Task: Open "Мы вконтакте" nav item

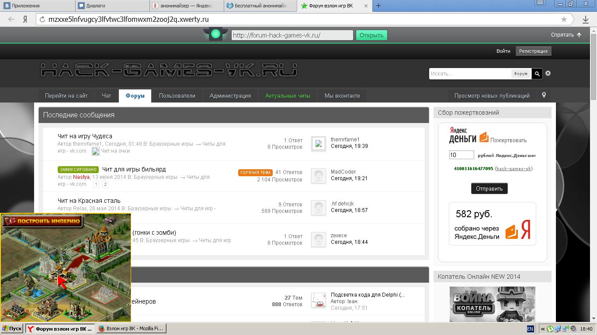Action: tap(342, 96)
